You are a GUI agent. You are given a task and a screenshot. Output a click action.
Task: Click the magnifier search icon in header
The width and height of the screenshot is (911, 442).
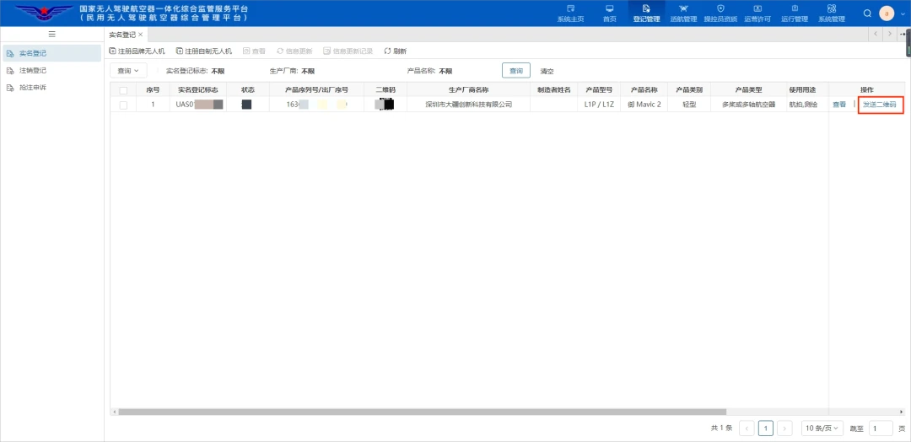867,13
